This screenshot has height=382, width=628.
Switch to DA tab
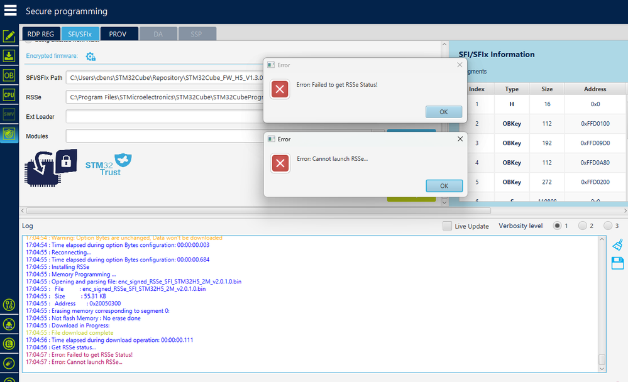(x=158, y=34)
